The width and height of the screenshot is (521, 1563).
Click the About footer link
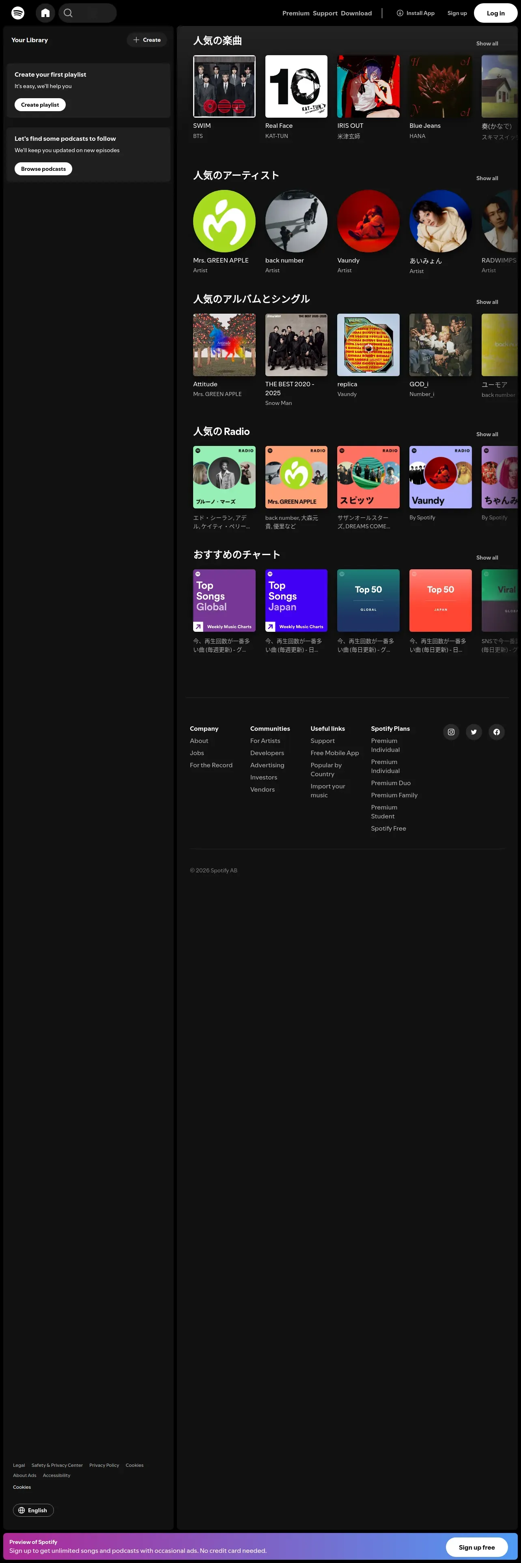coord(199,741)
